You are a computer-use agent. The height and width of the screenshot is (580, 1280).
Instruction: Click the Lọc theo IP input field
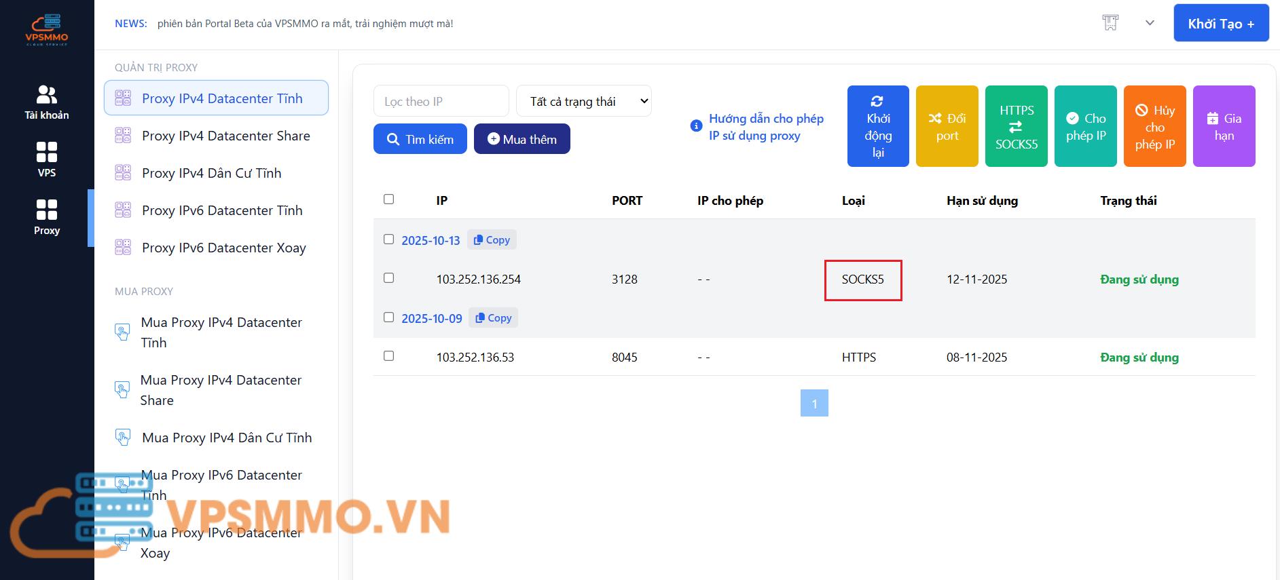441,101
